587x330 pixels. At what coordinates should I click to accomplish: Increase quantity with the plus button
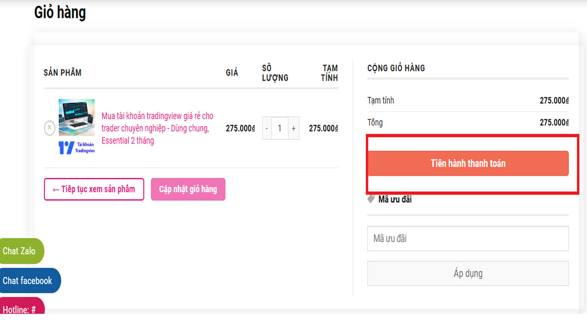293,128
